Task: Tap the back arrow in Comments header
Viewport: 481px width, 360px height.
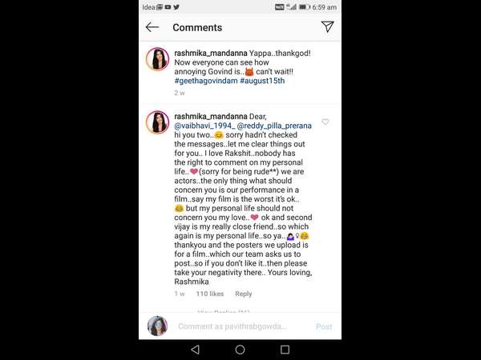Action: click(152, 27)
